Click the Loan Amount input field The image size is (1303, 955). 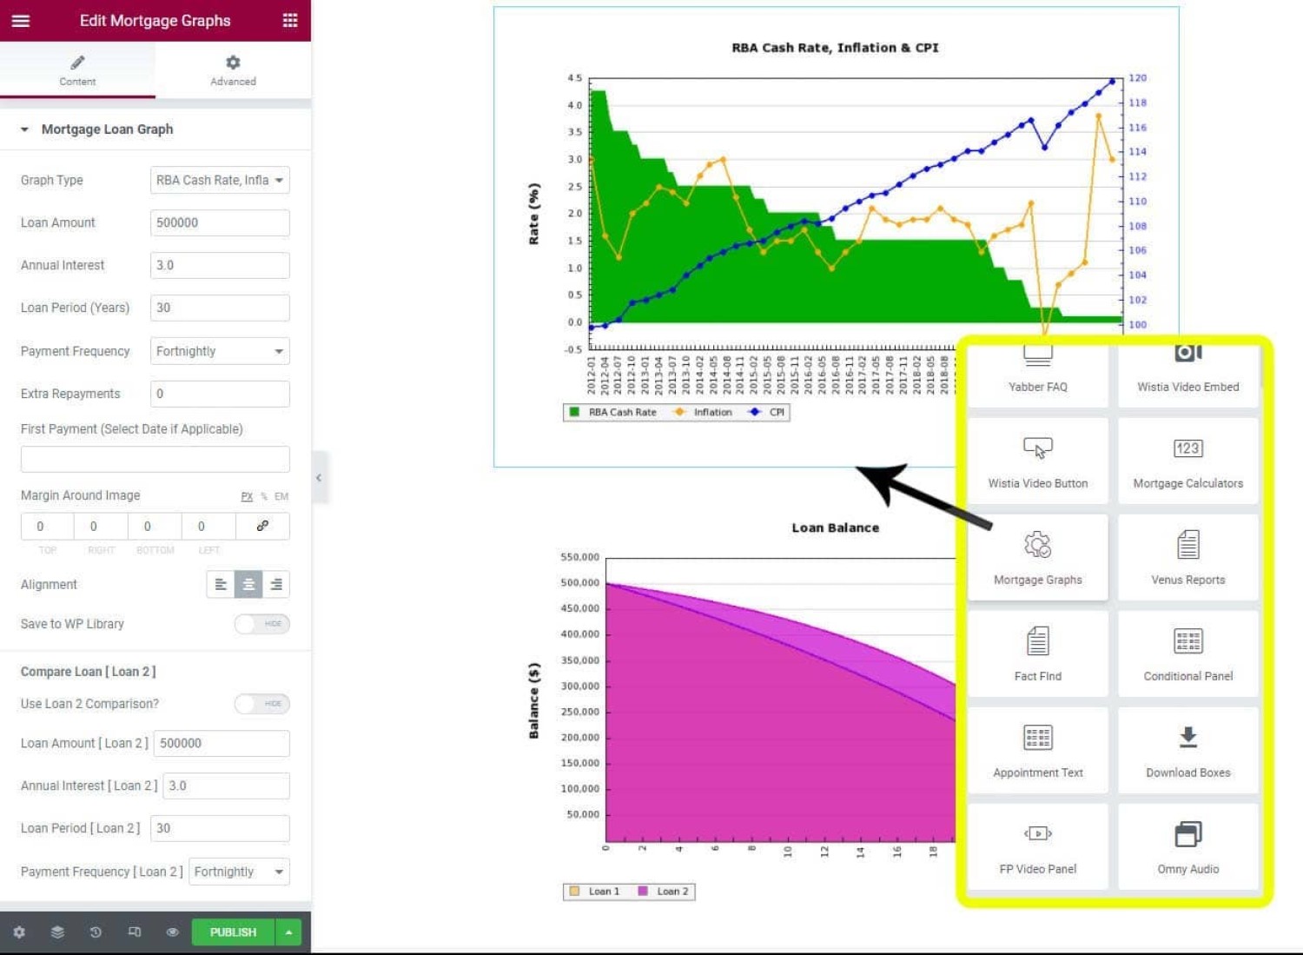point(220,222)
